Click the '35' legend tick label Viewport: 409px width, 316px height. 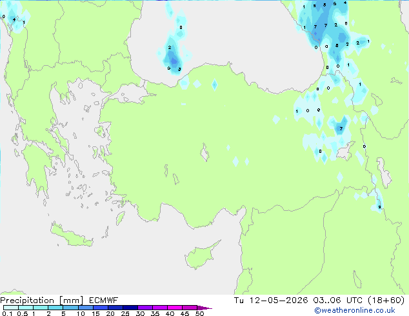(x=155, y=313)
